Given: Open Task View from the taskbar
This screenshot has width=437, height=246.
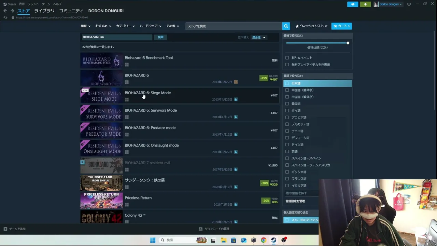Looking at the screenshot, I should point(213,240).
